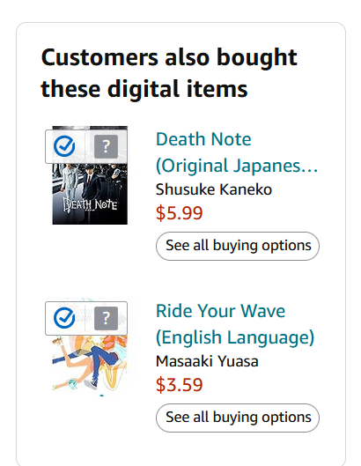Image resolution: width=361 pixels, height=466 pixels.
Task: Click the gray question mark on Ride Your Wave cover
Action: 106,318
